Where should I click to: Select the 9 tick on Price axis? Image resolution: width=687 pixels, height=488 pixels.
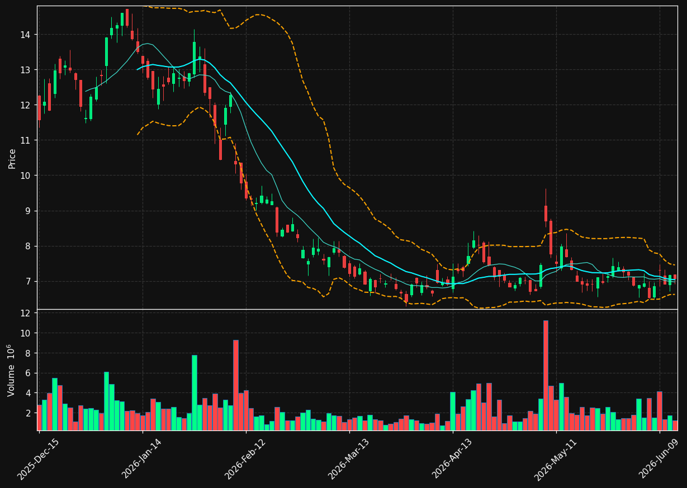click(29, 211)
